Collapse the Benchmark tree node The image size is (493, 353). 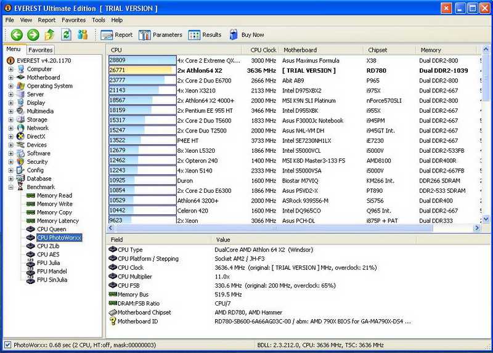(10, 187)
